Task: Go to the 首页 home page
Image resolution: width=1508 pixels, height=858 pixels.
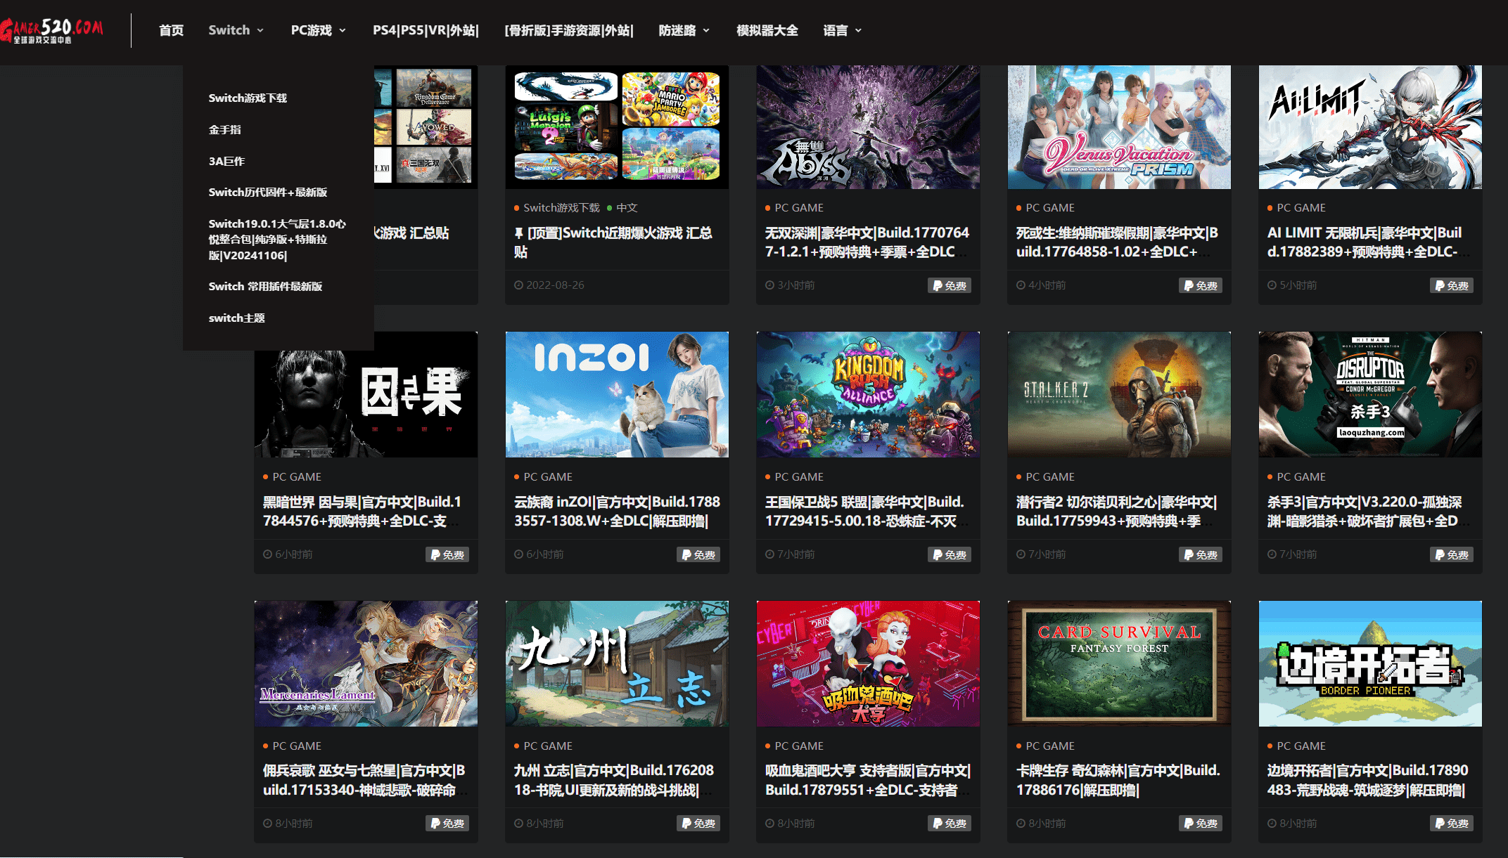Action: (x=171, y=30)
